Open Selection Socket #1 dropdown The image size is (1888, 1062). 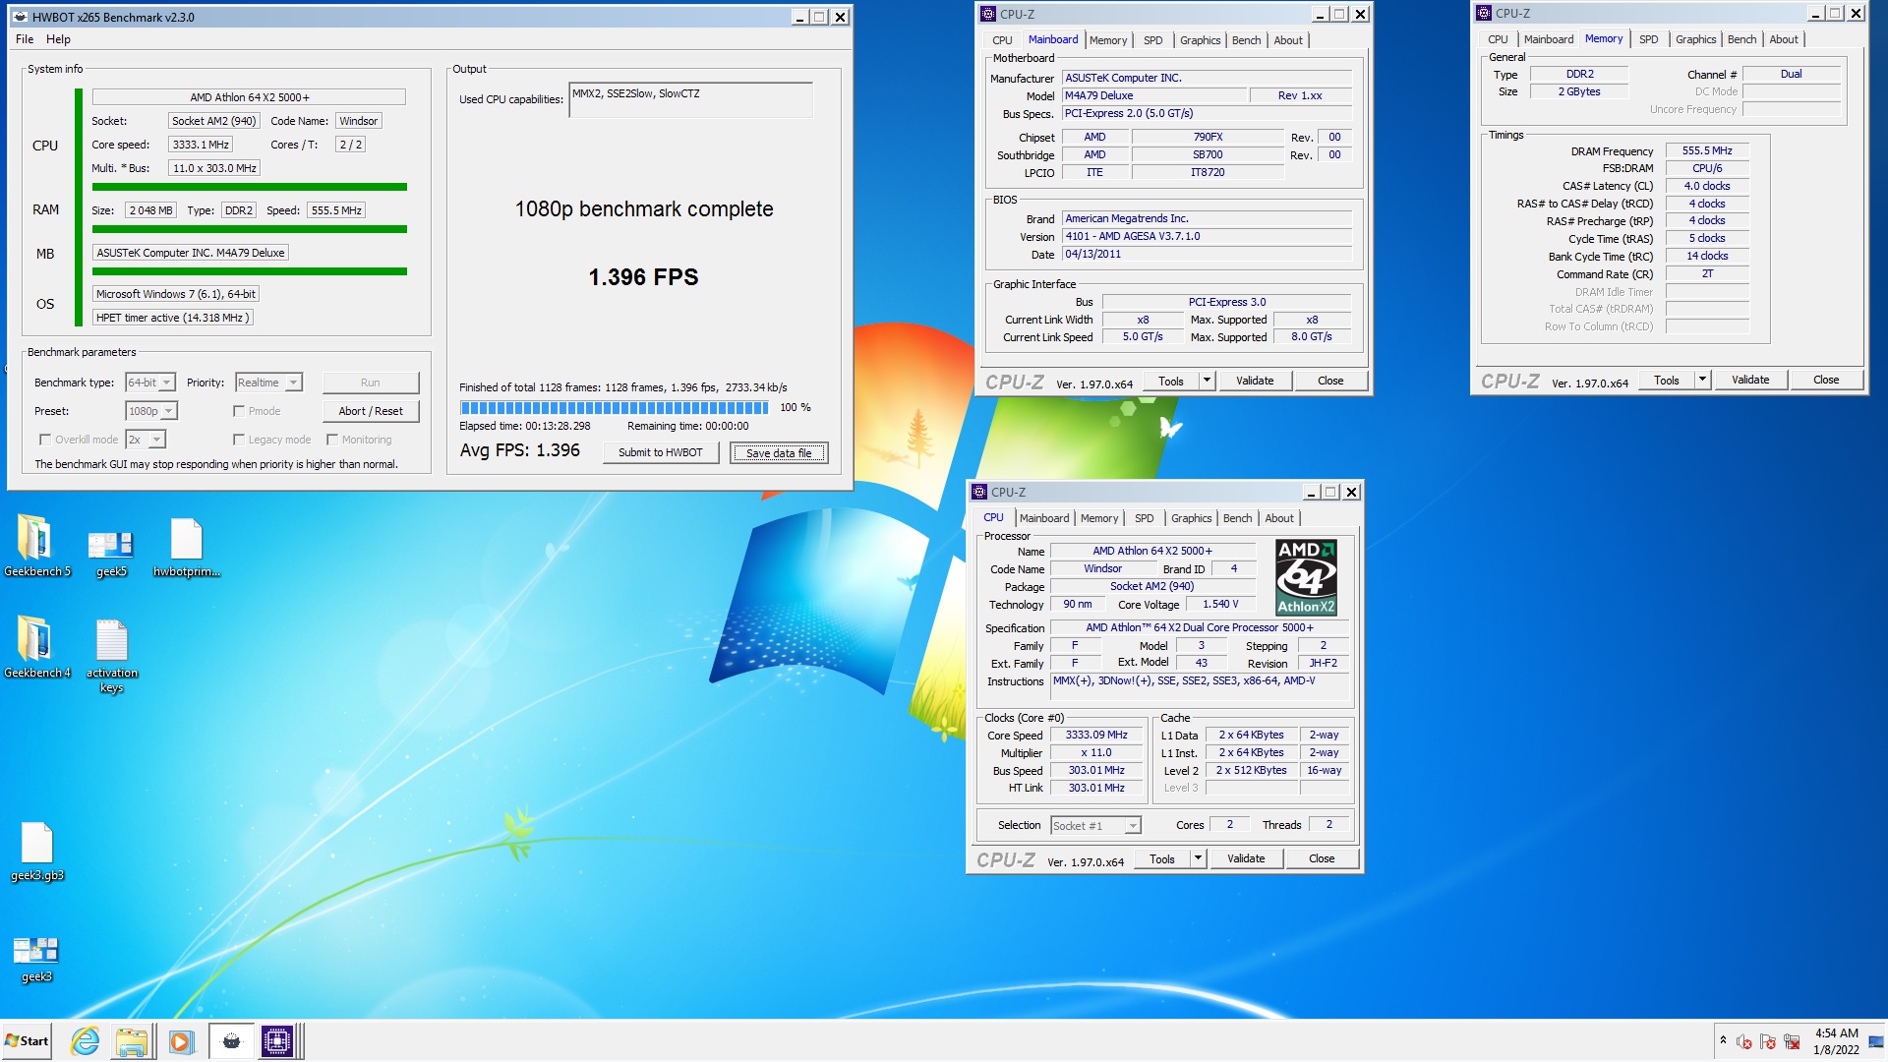(1095, 826)
